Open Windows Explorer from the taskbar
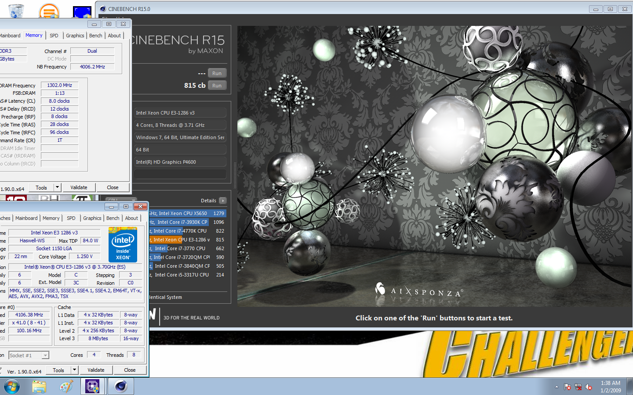 39,387
